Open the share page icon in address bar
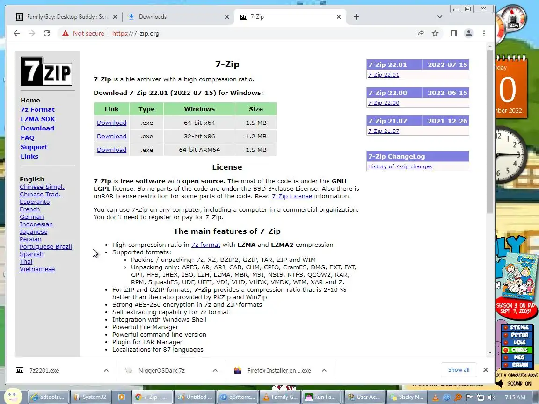Screen dimensions: 539x404 (420, 33)
